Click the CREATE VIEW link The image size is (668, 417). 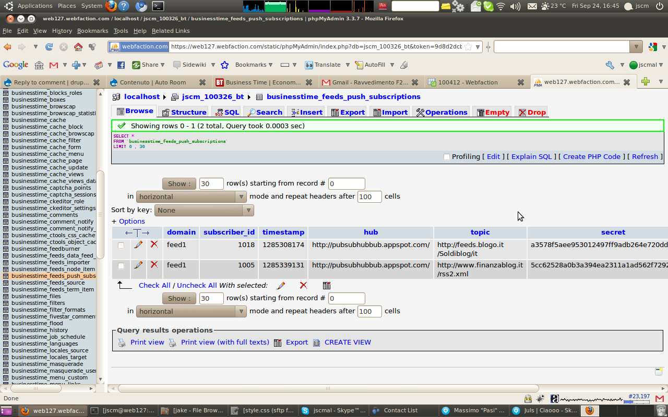tap(349, 342)
